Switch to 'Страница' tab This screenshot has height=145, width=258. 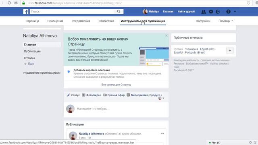32,21
